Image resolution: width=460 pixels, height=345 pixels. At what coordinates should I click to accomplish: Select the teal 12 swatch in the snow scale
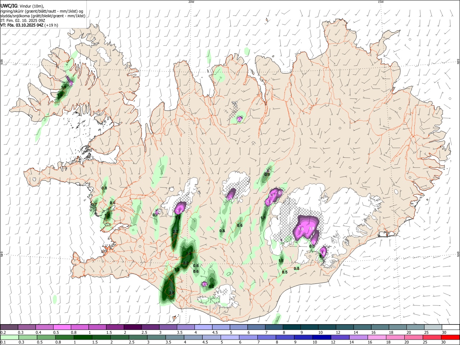[345, 327]
